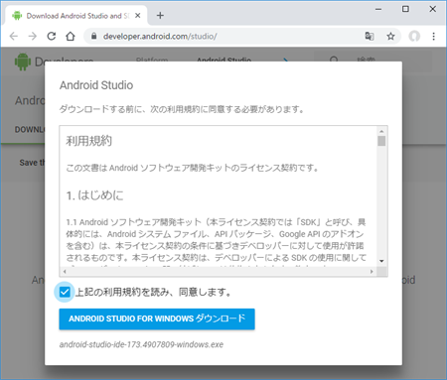Click the browser forward arrow
447x380 pixels.
click(33, 36)
